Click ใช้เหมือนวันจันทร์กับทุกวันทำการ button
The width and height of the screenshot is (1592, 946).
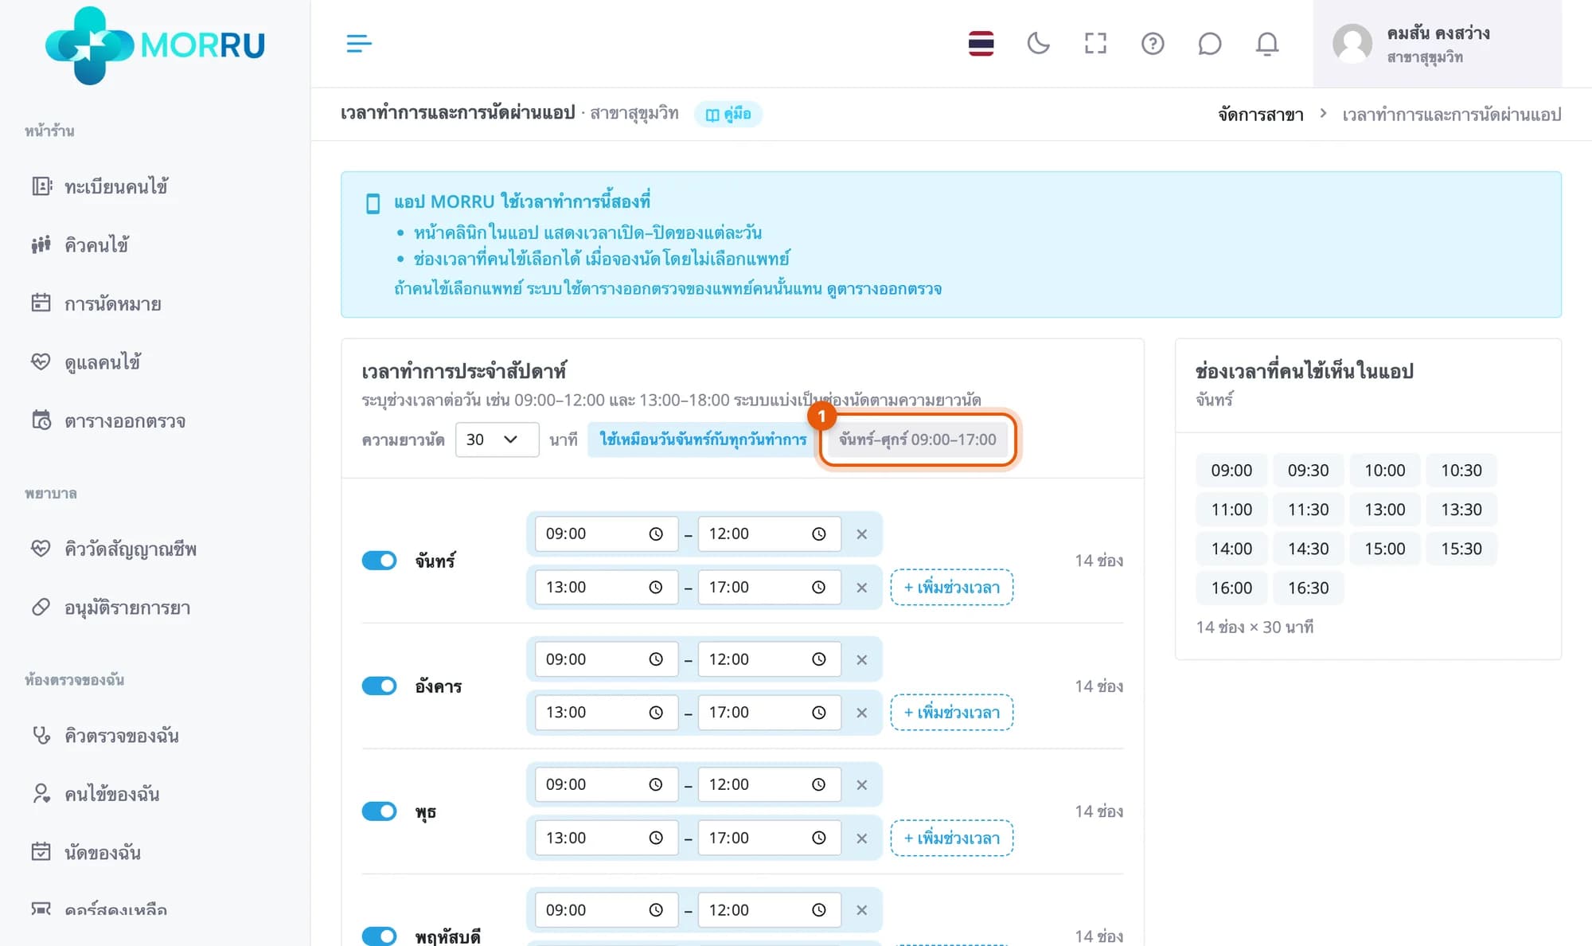coord(703,440)
